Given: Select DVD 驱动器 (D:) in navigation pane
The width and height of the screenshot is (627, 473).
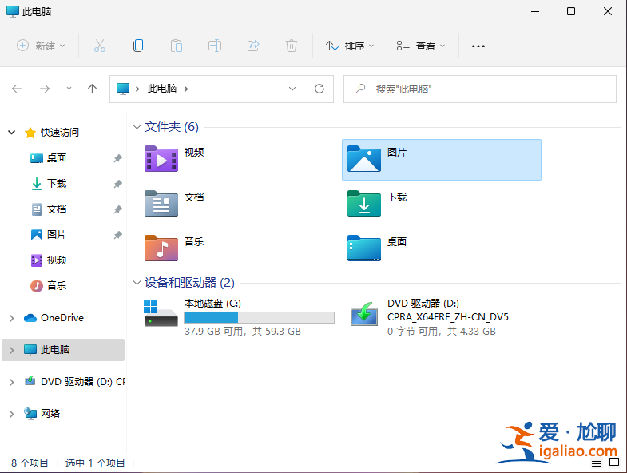Looking at the screenshot, I should pos(82,382).
